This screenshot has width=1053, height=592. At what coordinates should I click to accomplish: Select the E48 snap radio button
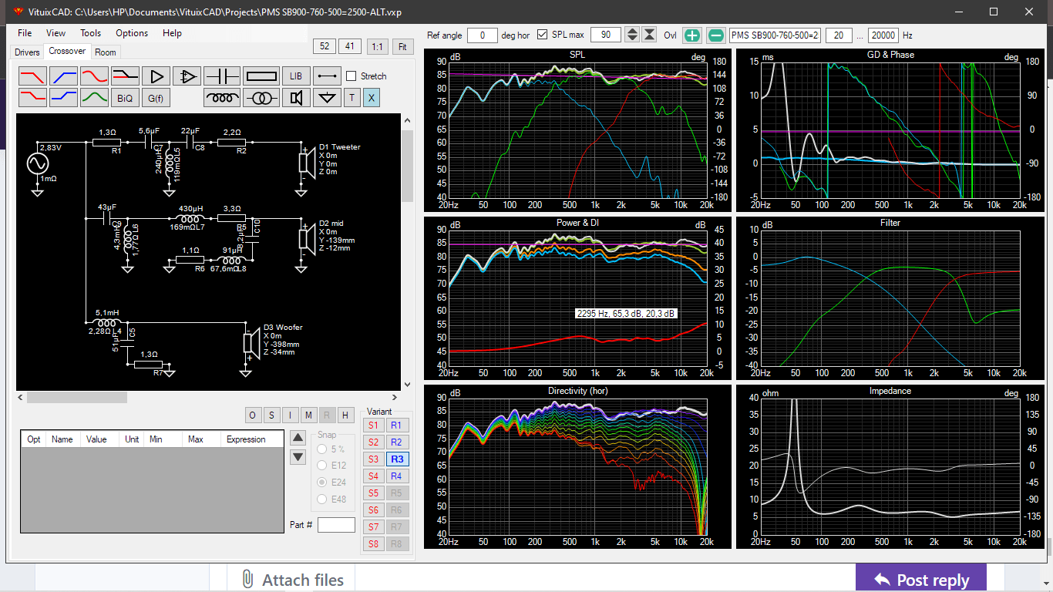pos(322,499)
